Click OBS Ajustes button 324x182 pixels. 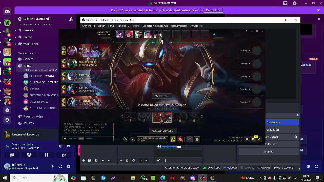point(269,152)
